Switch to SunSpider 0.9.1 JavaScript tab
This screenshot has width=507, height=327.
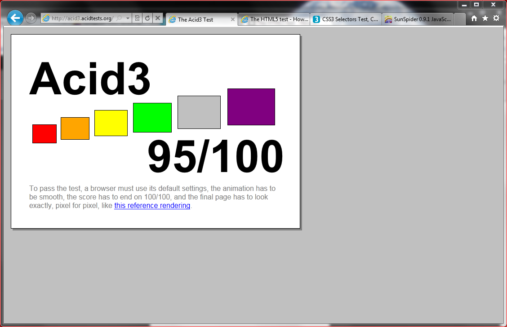(418, 19)
